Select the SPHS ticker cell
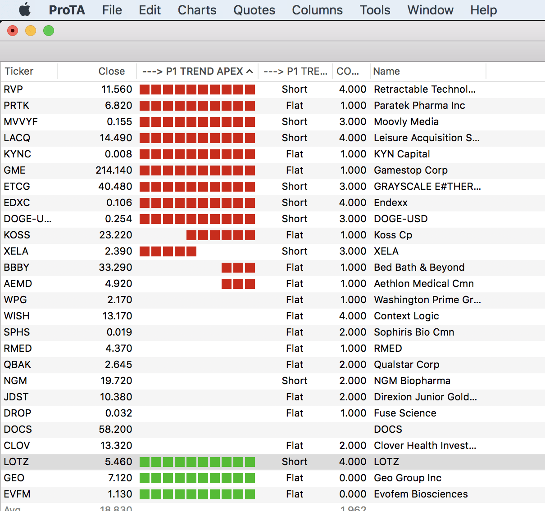Screen dimensions: 545x511 (17, 332)
